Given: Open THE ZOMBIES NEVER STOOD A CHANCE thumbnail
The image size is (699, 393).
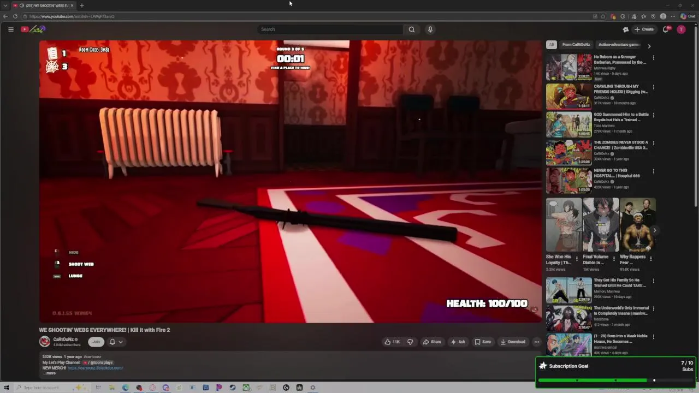Looking at the screenshot, I should pyautogui.click(x=568, y=152).
